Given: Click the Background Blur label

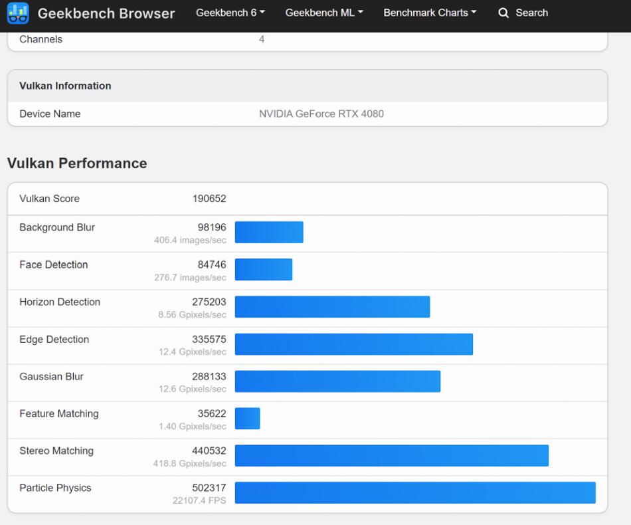Looking at the screenshot, I should click(57, 227).
